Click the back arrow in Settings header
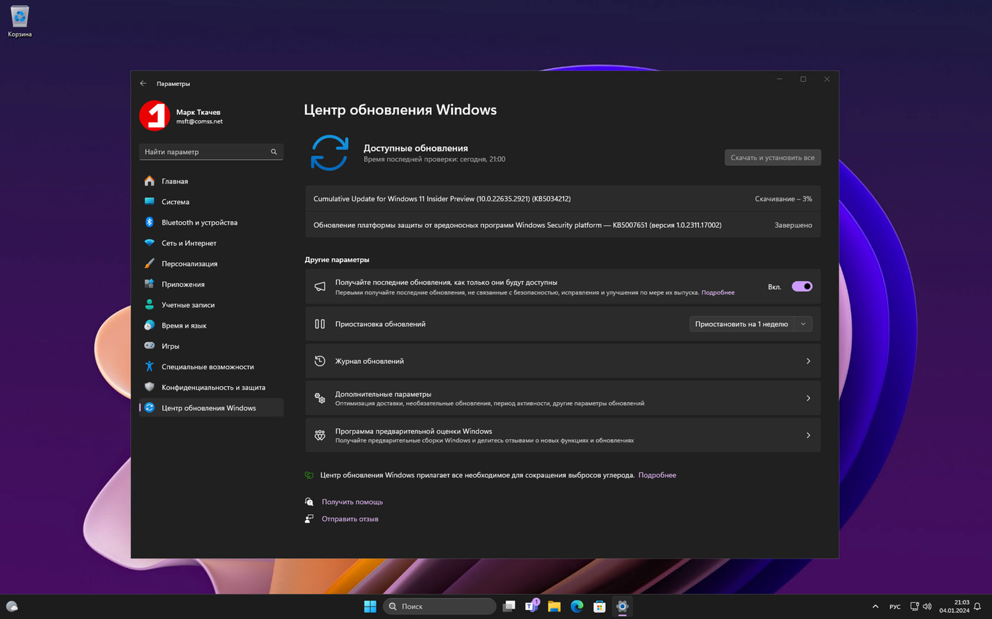Screen dimensions: 992x619 143,83
